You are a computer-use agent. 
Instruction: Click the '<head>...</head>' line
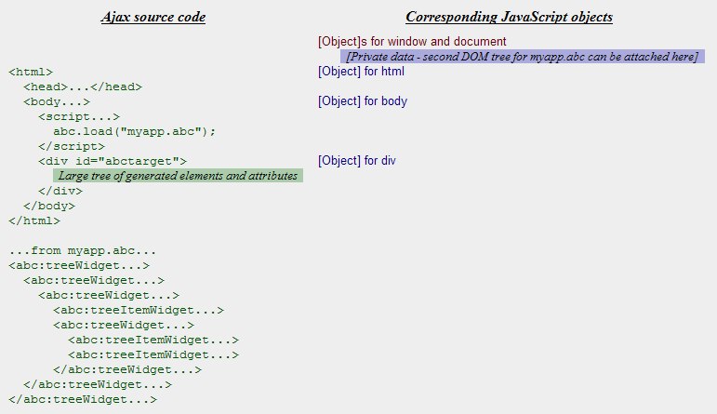point(83,87)
